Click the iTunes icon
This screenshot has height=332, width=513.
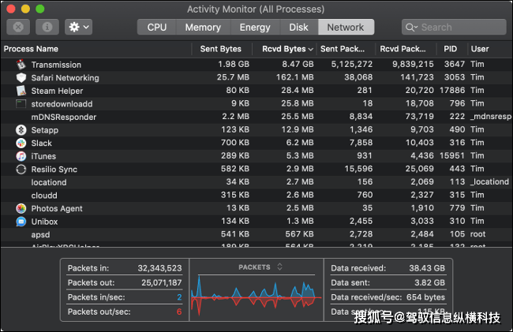click(x=21, y=156)
